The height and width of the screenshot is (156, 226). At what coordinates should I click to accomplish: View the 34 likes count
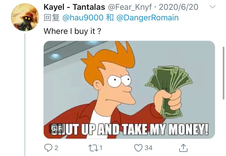click(148, 148)
